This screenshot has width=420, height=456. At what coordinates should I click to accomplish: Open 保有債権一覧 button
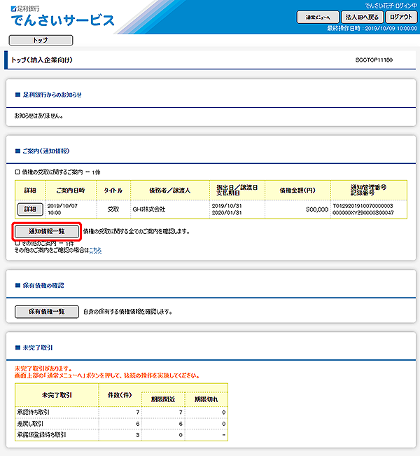tap(47, 311)
